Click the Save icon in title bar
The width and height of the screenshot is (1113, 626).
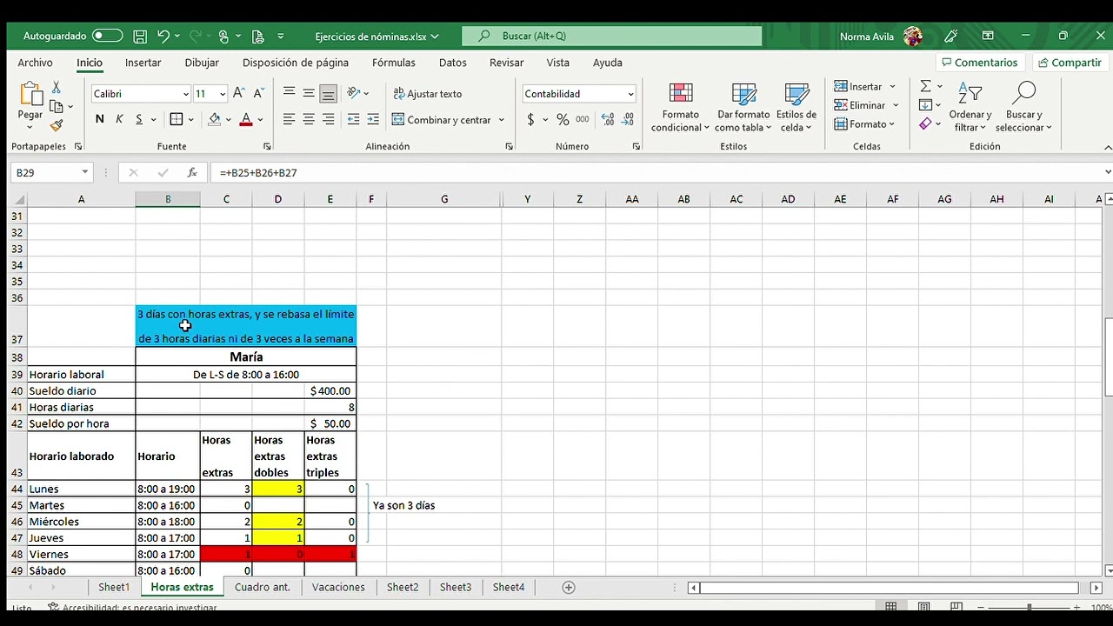click(140, 37)
